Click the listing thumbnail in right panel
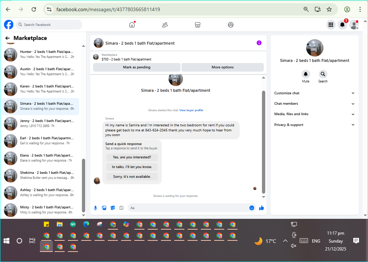Viewport: 368px width, 262px height. coord(315,48)
